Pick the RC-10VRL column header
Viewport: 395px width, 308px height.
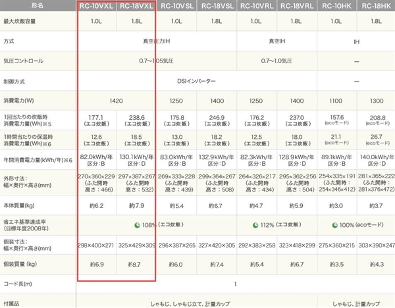255,6
